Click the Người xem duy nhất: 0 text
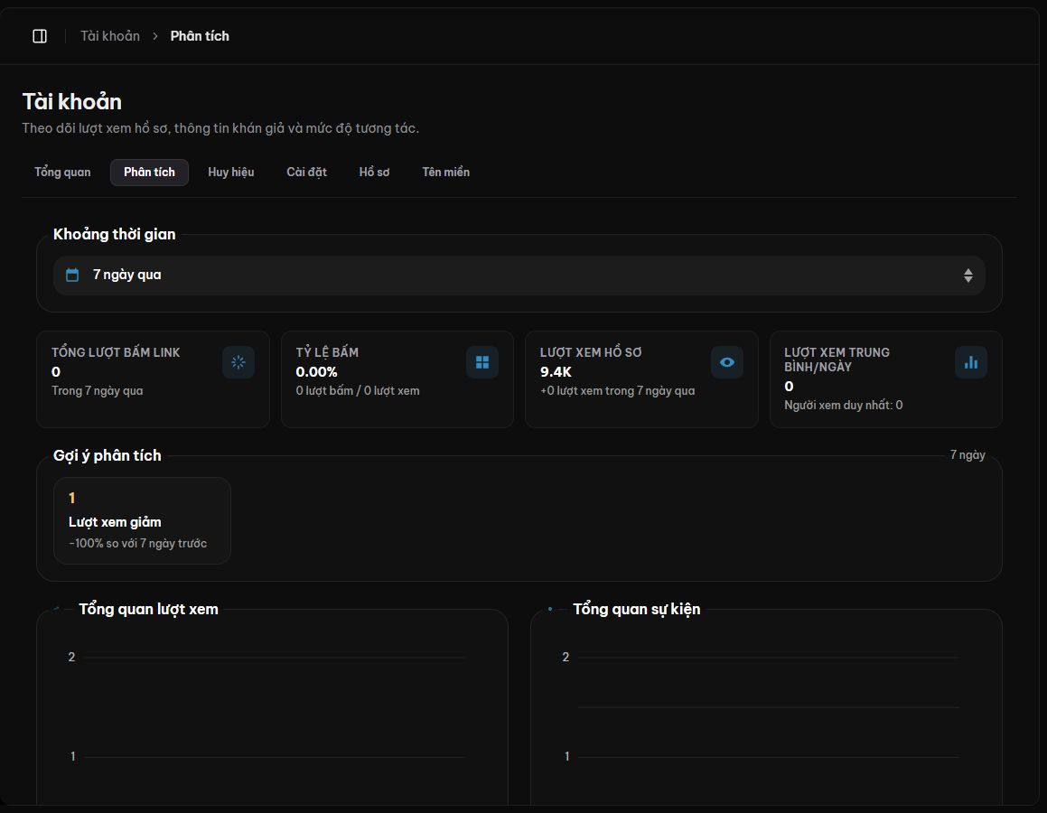This screenshot has height=813, width=1047. pos(844,406)
